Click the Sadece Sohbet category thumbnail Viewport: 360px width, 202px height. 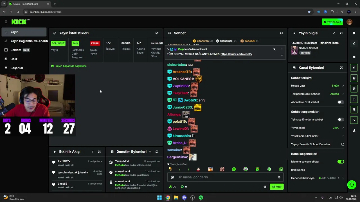point(294,50)
